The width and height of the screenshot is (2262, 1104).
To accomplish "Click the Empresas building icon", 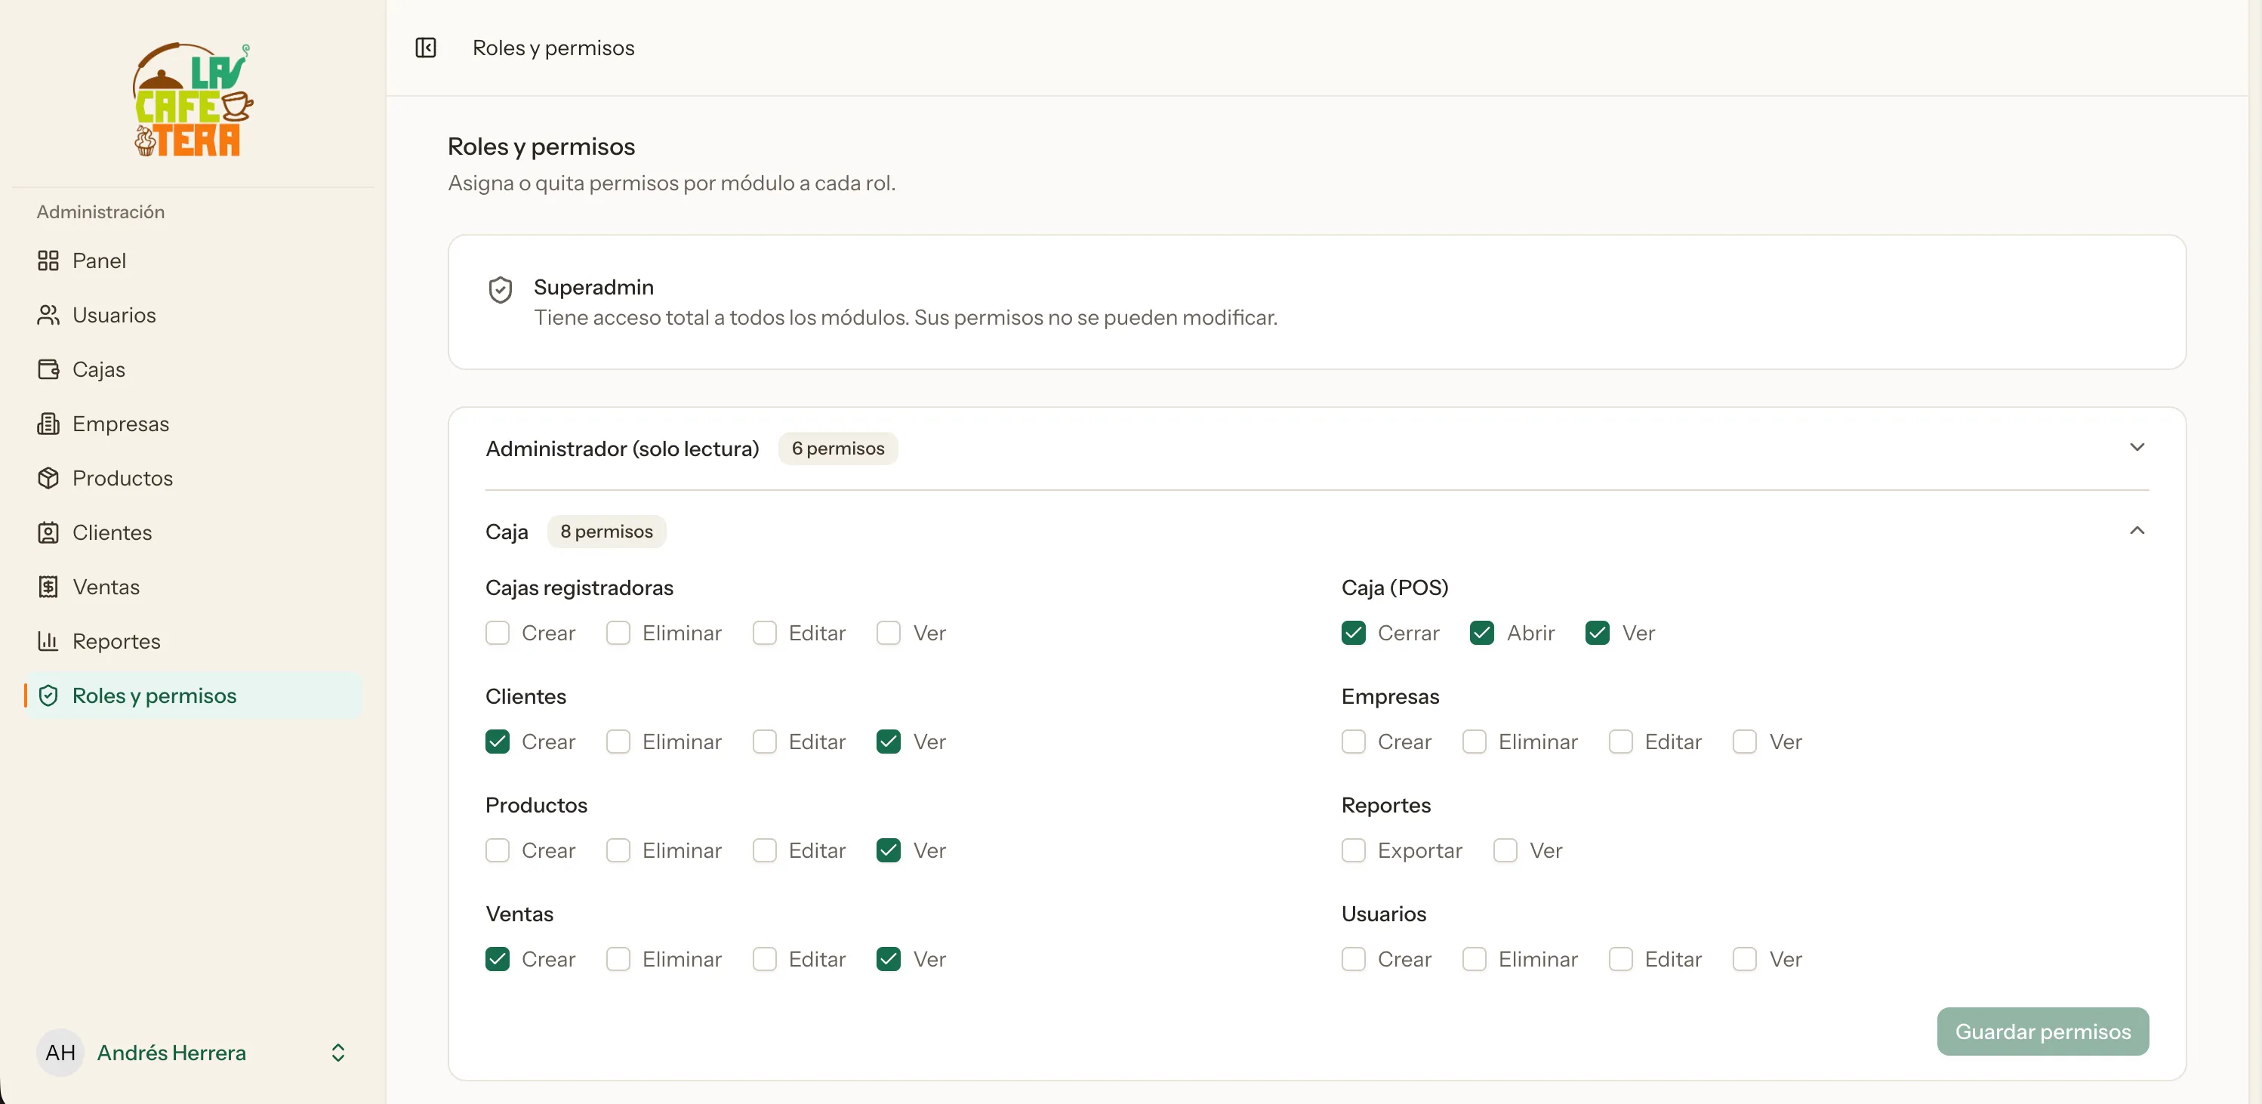I will tap(48, 424).
